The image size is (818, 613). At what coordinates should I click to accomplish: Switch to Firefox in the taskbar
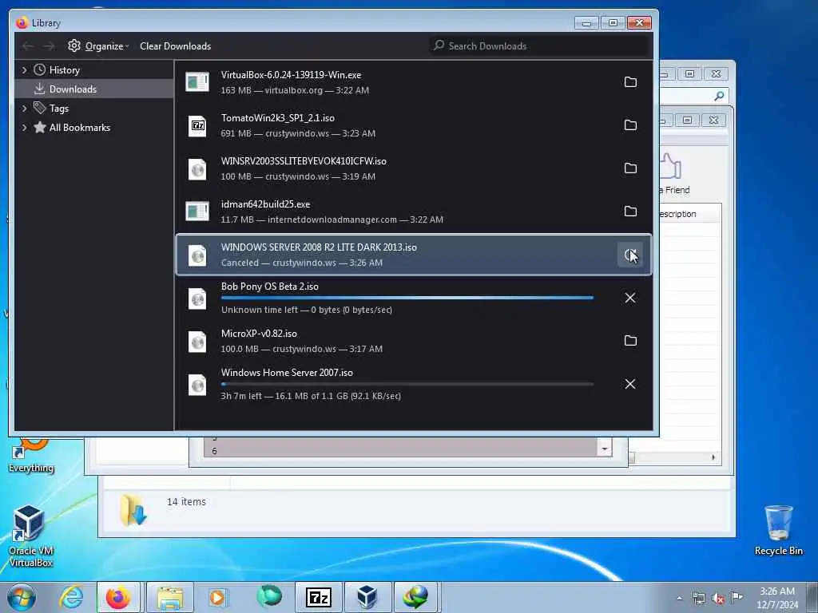[x=118, y=597]
